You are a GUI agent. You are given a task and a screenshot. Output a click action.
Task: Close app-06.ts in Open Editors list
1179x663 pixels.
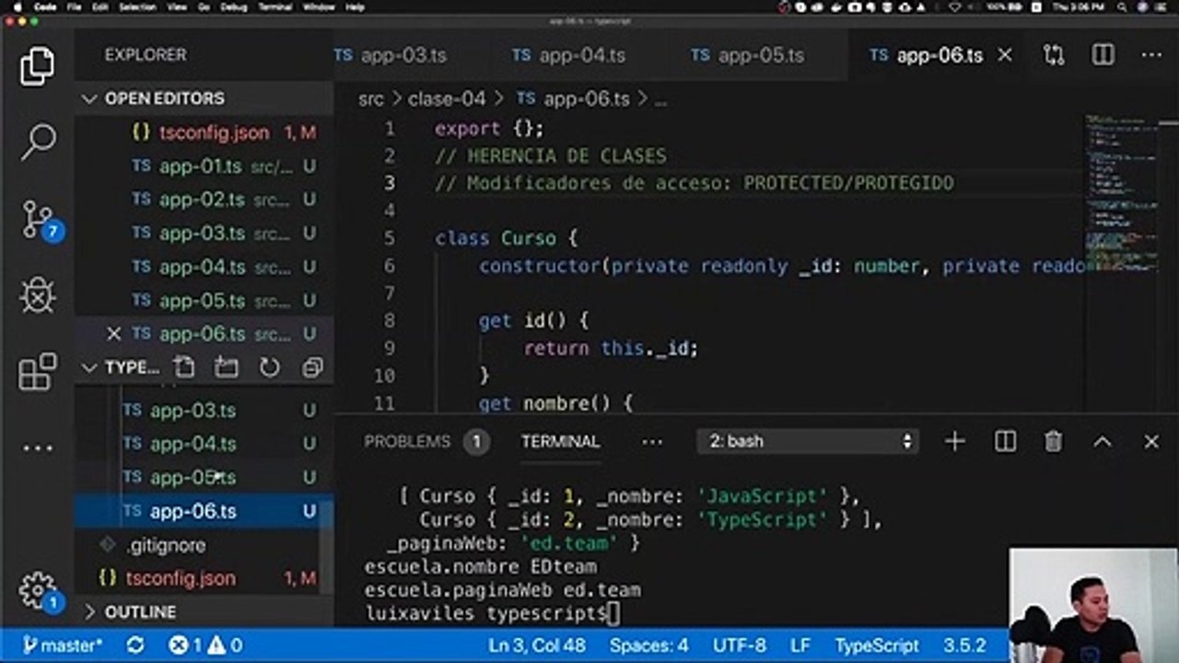click(x=114, y=333)
